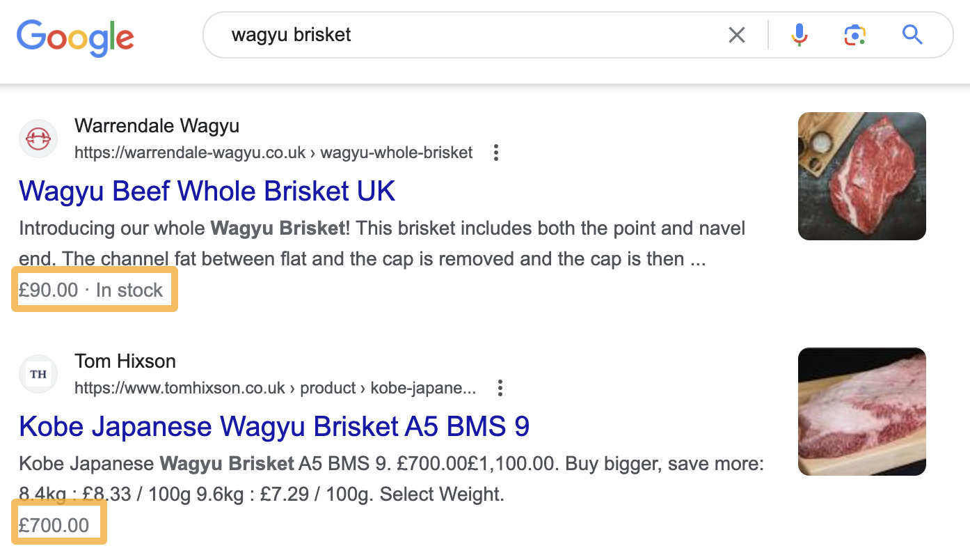The width and height of the screenshot is (970, 553).
Task: Select the Warrendale Wagyu site name text
Action: pyautogui.click(x=157, y=126)
